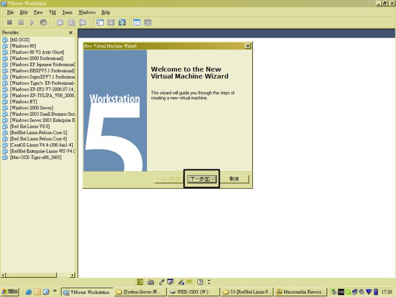
Task: Click the Reset virtual machine icon
Action: pyautogui.click(x=44, y=22)
